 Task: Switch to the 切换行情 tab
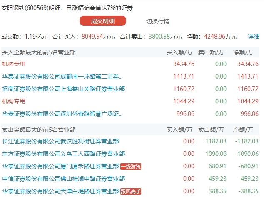tap(158, 21)
